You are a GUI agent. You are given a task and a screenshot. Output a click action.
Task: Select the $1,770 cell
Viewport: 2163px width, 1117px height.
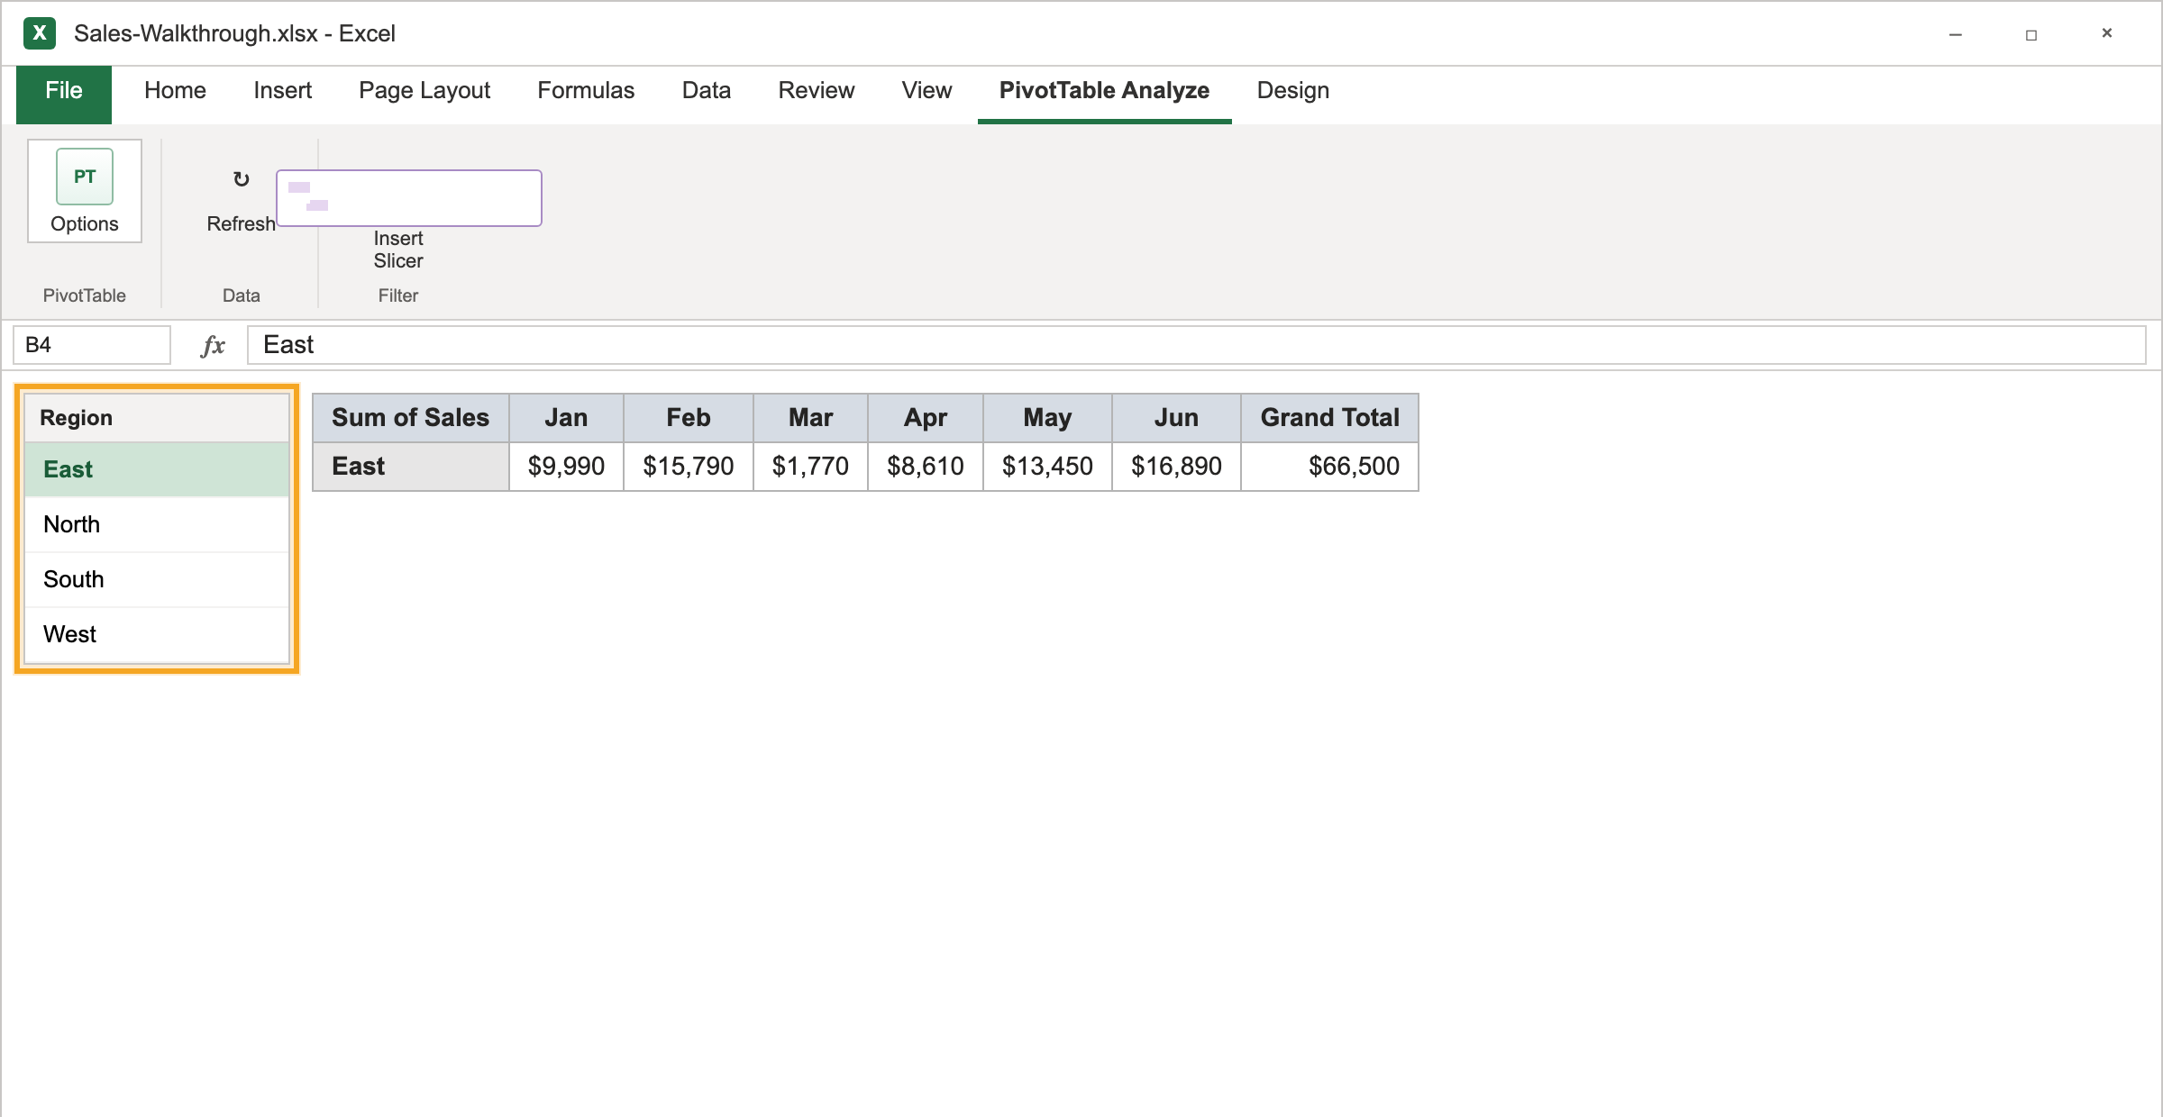[811, 467]
